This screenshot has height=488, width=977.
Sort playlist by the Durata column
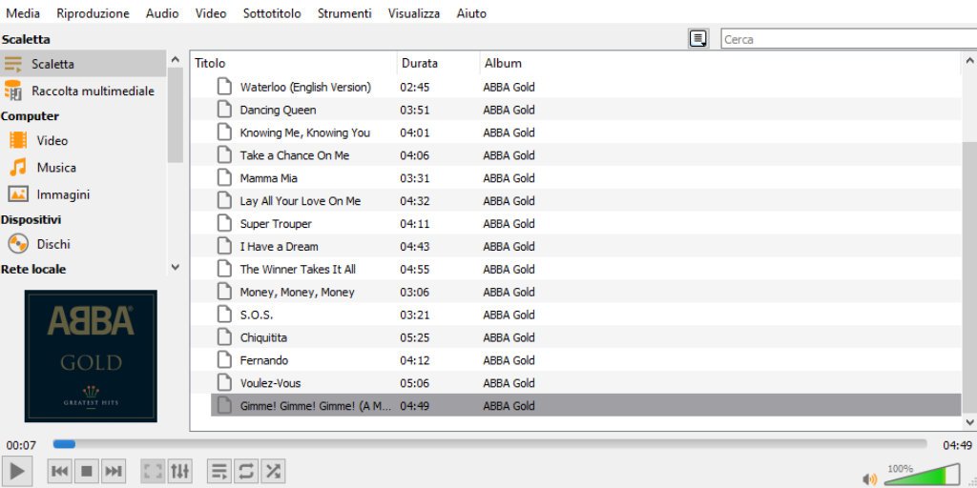pyautogui.click(x=438, y=63)
